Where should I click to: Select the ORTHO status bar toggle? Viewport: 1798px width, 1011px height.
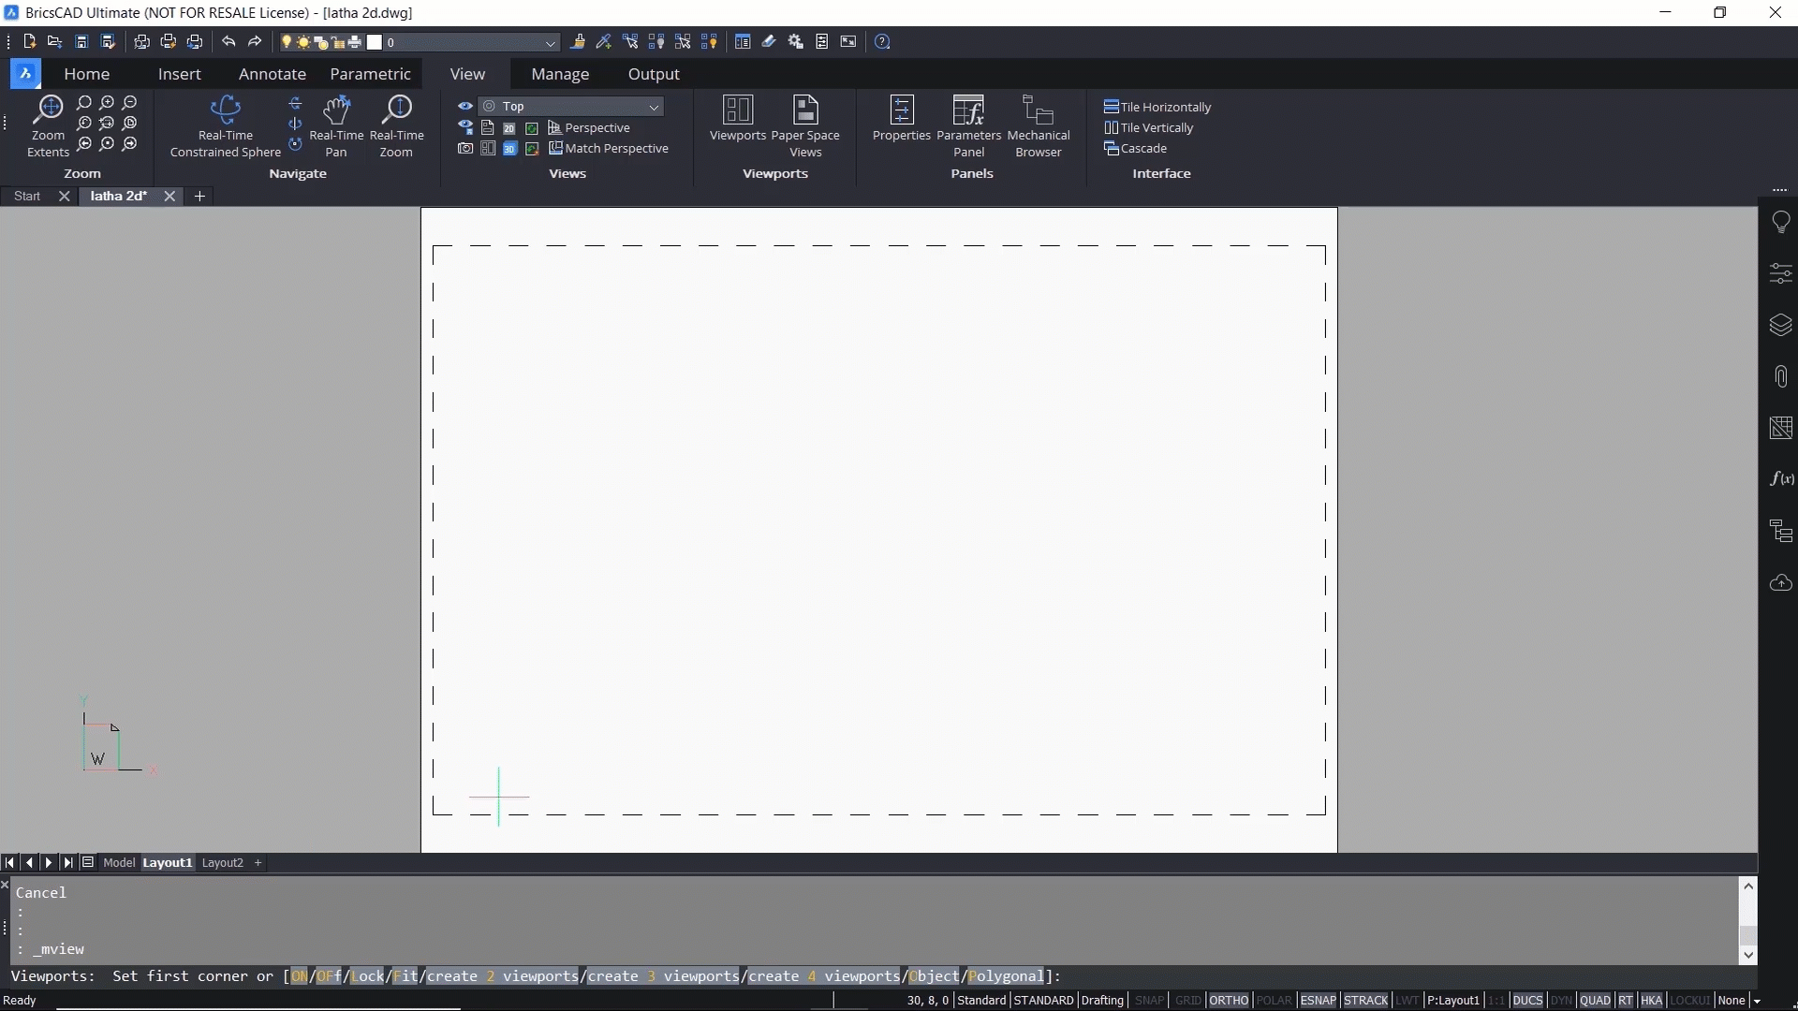click(x=1228, y=1000)
